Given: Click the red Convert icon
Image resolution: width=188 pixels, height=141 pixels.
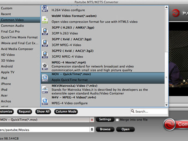Looking at the screenshot, I should pyautogui.click(x=169, y=124).
